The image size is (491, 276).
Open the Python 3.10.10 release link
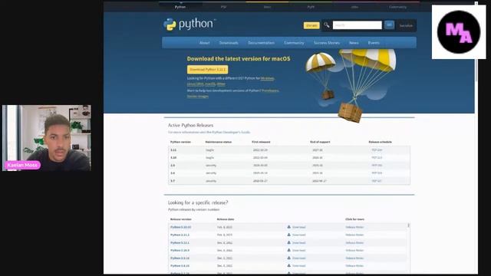181,227
